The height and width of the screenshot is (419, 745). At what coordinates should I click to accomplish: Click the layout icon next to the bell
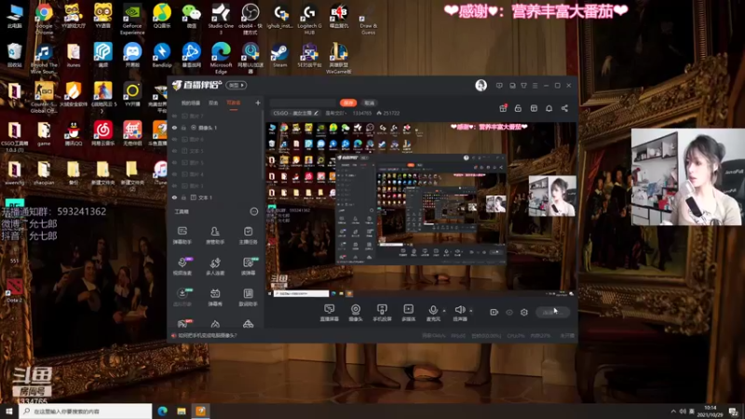pos(534,108)
